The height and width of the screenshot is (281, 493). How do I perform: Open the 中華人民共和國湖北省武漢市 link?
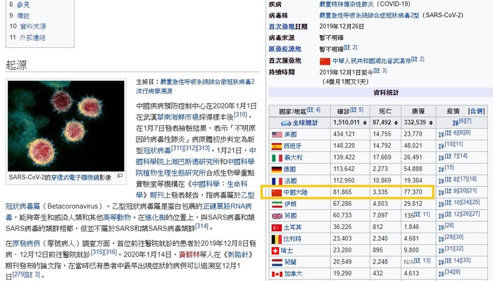pyautogui.click(x=372, y=61)
